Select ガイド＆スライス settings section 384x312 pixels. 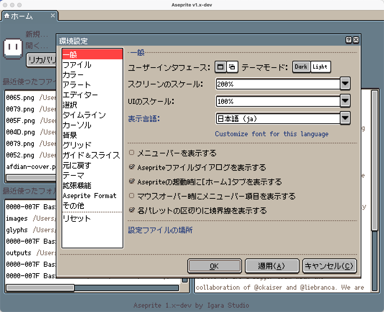click(92, 155)
